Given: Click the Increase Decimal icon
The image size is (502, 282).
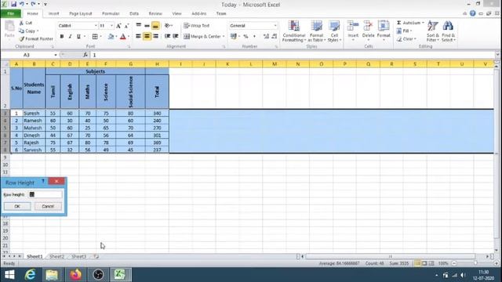Looking at the screenshot, I should 266,37.
